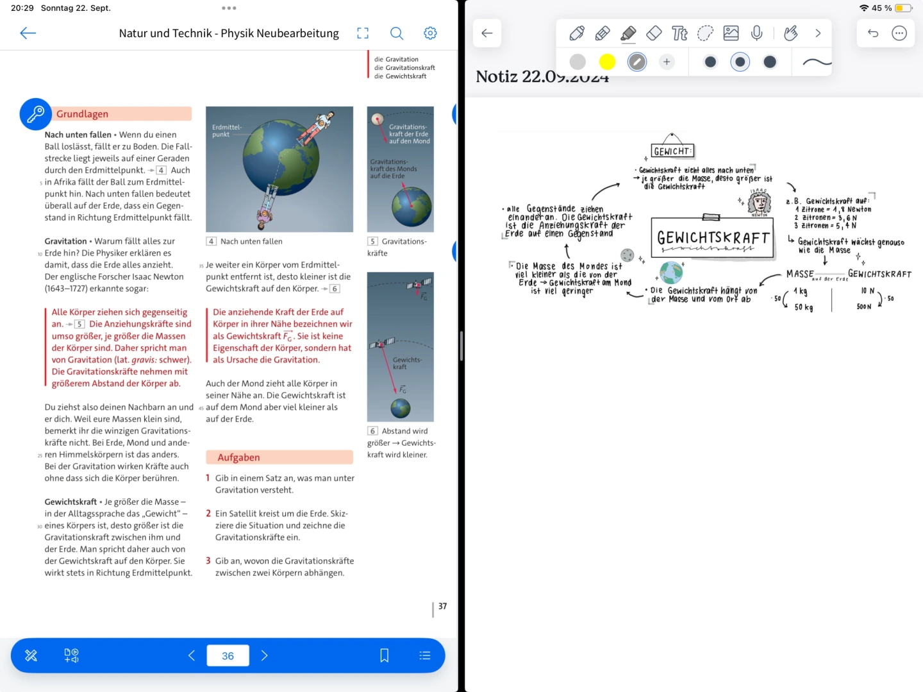Open textbook settings gear
The width and height of the screenshot is (923, 692).
[x=430, y=33]
